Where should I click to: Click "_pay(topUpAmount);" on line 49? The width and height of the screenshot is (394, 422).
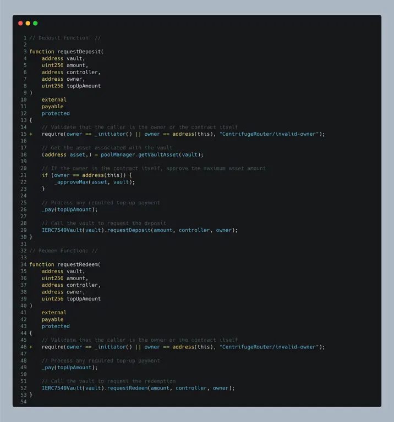pos(69,368)
